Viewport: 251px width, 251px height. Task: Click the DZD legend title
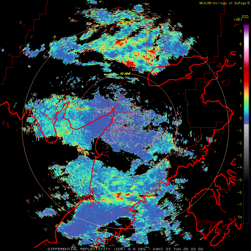(x=245, y=17)
